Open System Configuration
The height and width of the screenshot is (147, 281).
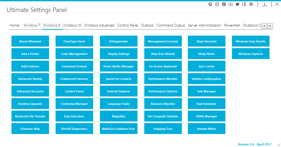pos(207,79)
